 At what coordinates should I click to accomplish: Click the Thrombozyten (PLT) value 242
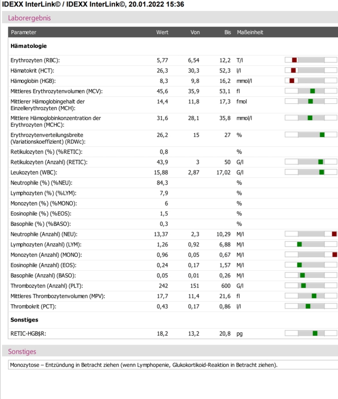point(163,286)
